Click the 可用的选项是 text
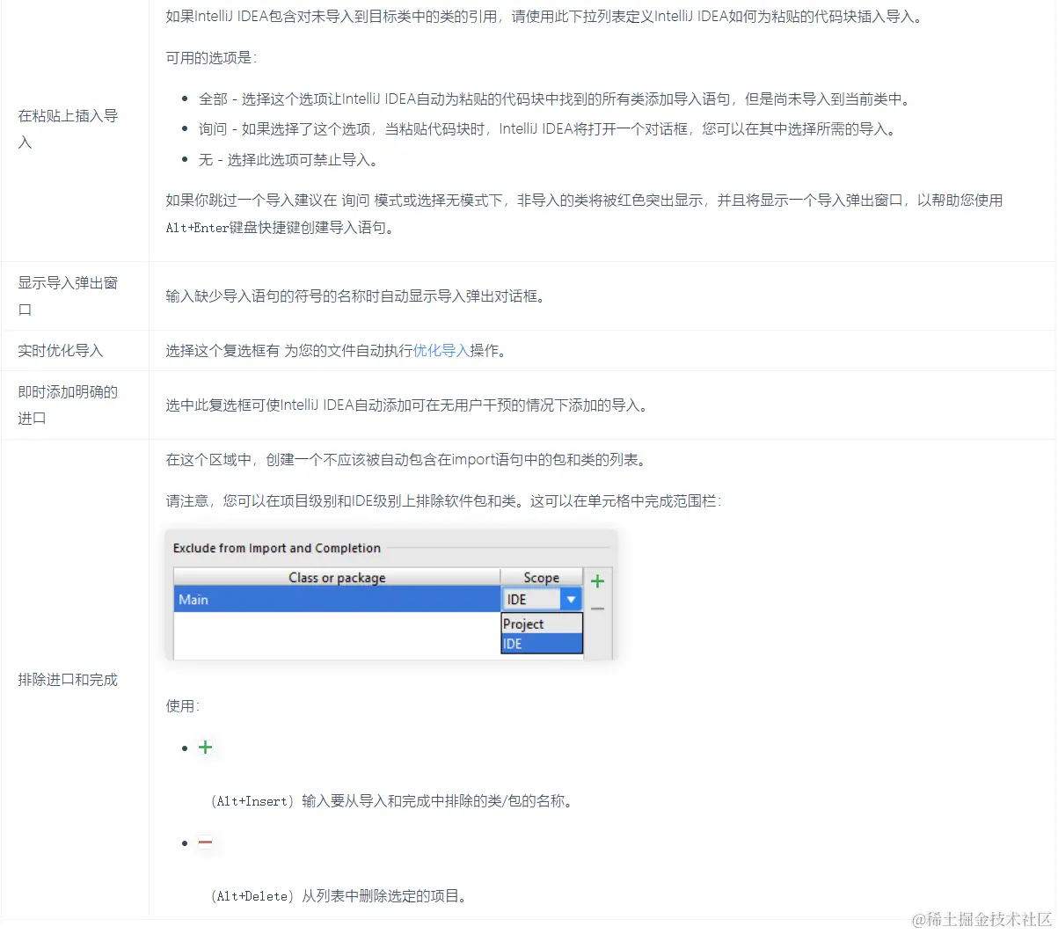The width and height of the screenshot is (1058, 934). point(211,58)
